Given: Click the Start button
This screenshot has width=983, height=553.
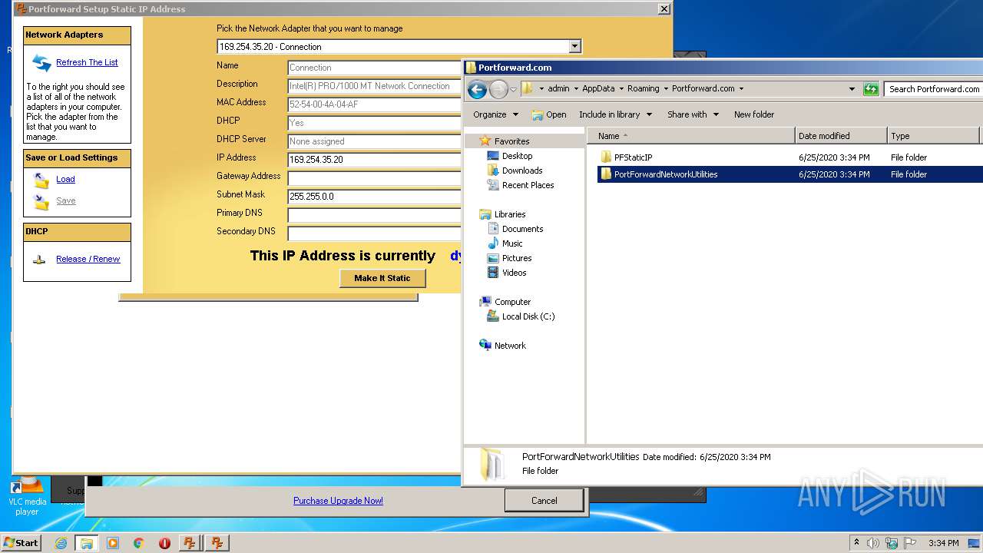Looking at the screenshot, I should pyautogui.click(x=21, y=543).
